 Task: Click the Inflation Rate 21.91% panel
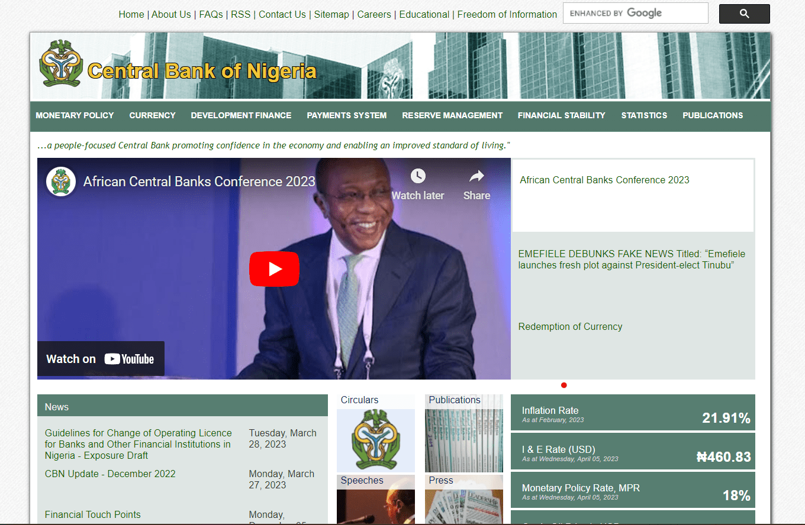pos(633,412)
